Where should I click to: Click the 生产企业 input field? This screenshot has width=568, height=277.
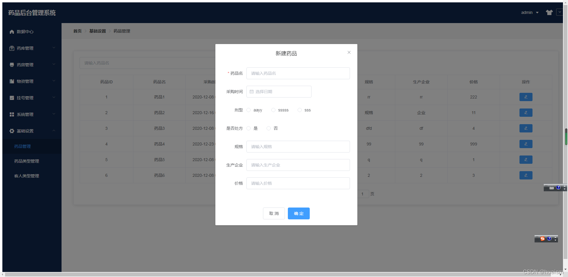(298, 165)
